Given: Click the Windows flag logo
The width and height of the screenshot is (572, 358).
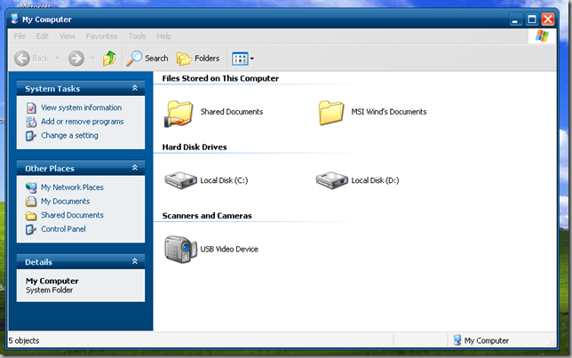Looking at the screenshot, I should (x=542, y=36).
